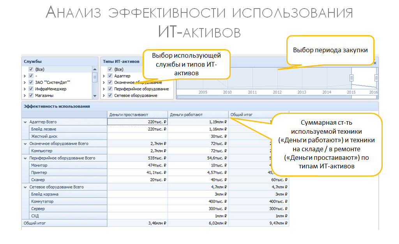
Task: Click the Службы list scrollbar thumb
Action: point(95,77)
